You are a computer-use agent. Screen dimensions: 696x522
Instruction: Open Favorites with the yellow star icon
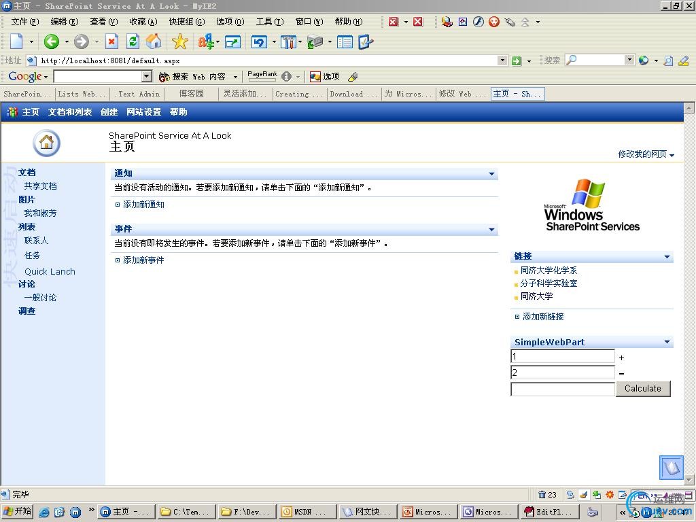pyautogui.click(x=179, y=41)
